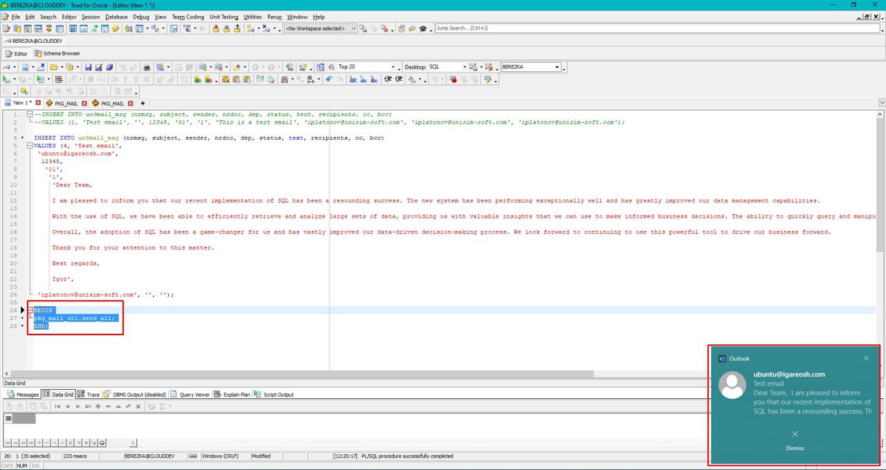Click the graduation cap icon in top toolbar
This screenshot has height=470, width=886.
pos(422,28)
